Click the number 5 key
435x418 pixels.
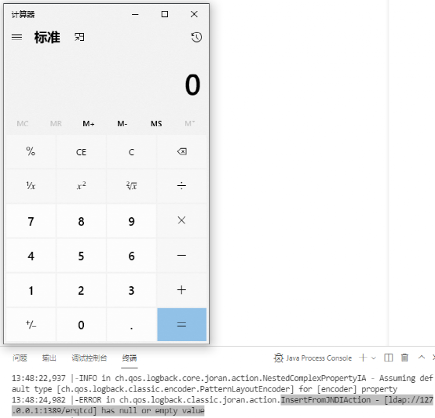(81, 256)
